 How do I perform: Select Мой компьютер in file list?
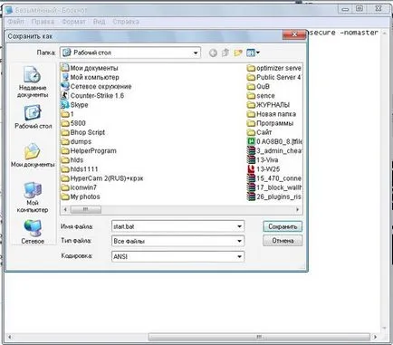(x=90, y=77)
